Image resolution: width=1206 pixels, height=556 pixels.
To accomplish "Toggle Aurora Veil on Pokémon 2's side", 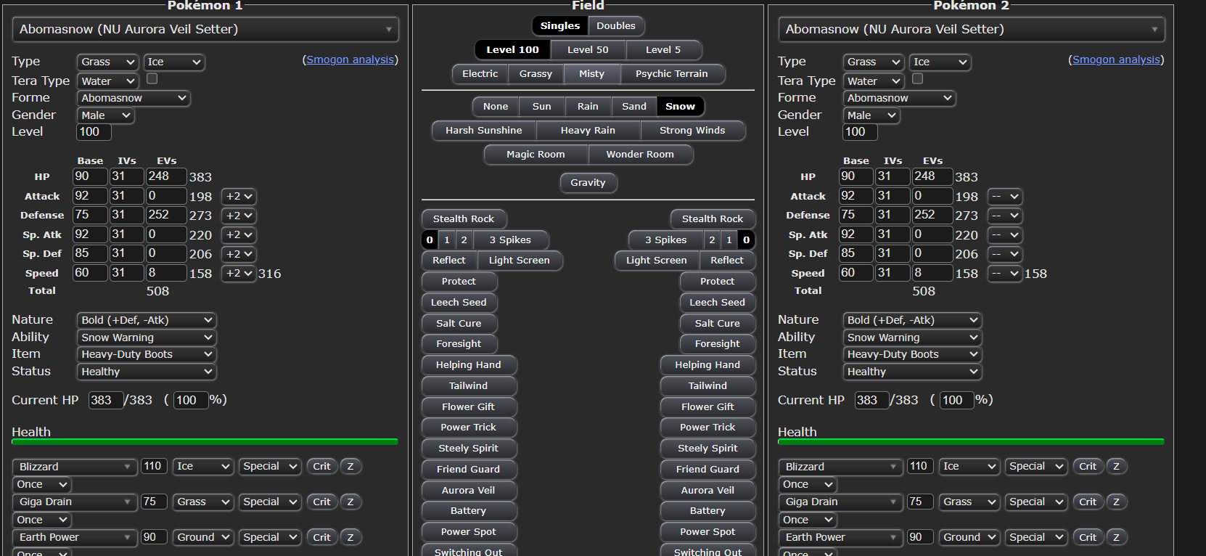I will 707,491.
